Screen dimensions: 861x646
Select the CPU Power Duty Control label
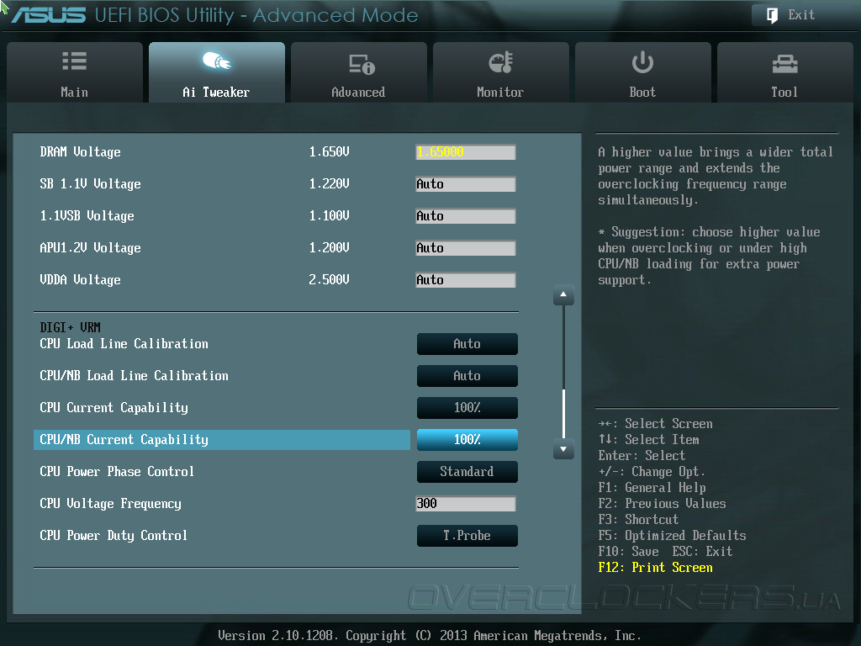point(114,536)
